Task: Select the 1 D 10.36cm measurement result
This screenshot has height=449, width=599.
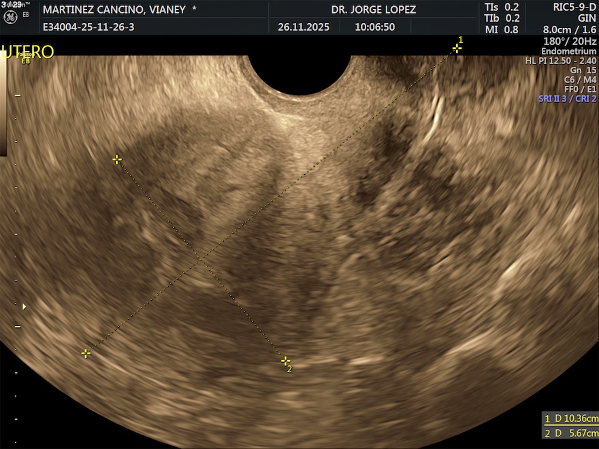Action: [570, 418]
